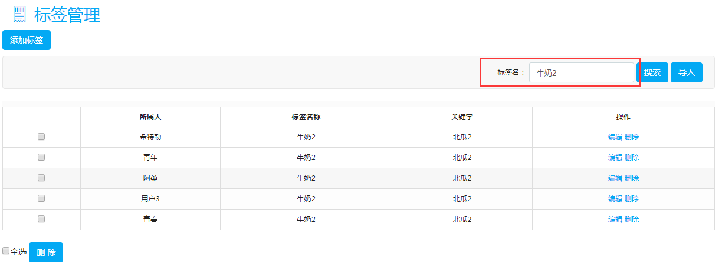Click 删除 link in 希特勒 row
Screen dimensions: 722x266
pos(632,137)
